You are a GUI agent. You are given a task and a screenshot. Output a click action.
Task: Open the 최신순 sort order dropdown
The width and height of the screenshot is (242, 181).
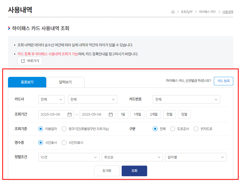coord(132,157)
